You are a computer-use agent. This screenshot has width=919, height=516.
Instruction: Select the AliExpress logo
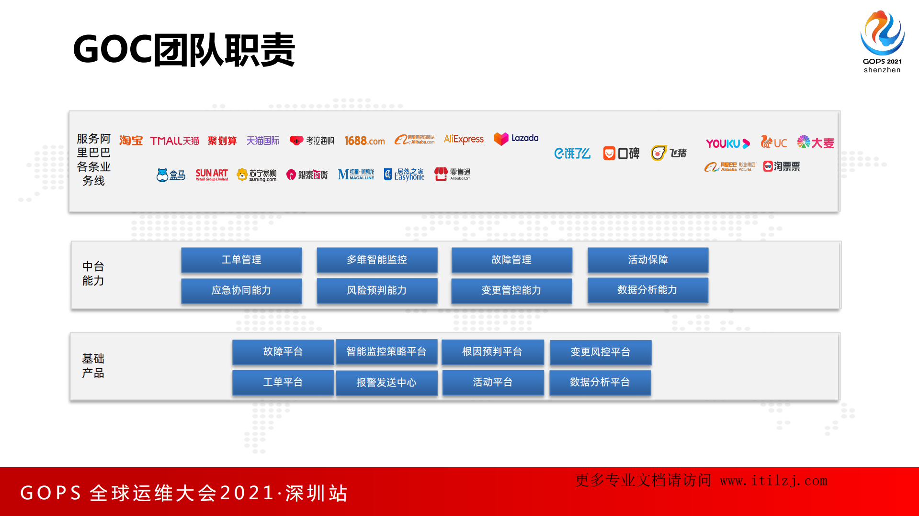click(x=463, y=140)
